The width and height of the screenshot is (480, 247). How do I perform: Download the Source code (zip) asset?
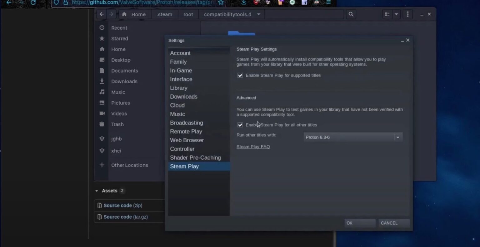[x=123, y=205]
